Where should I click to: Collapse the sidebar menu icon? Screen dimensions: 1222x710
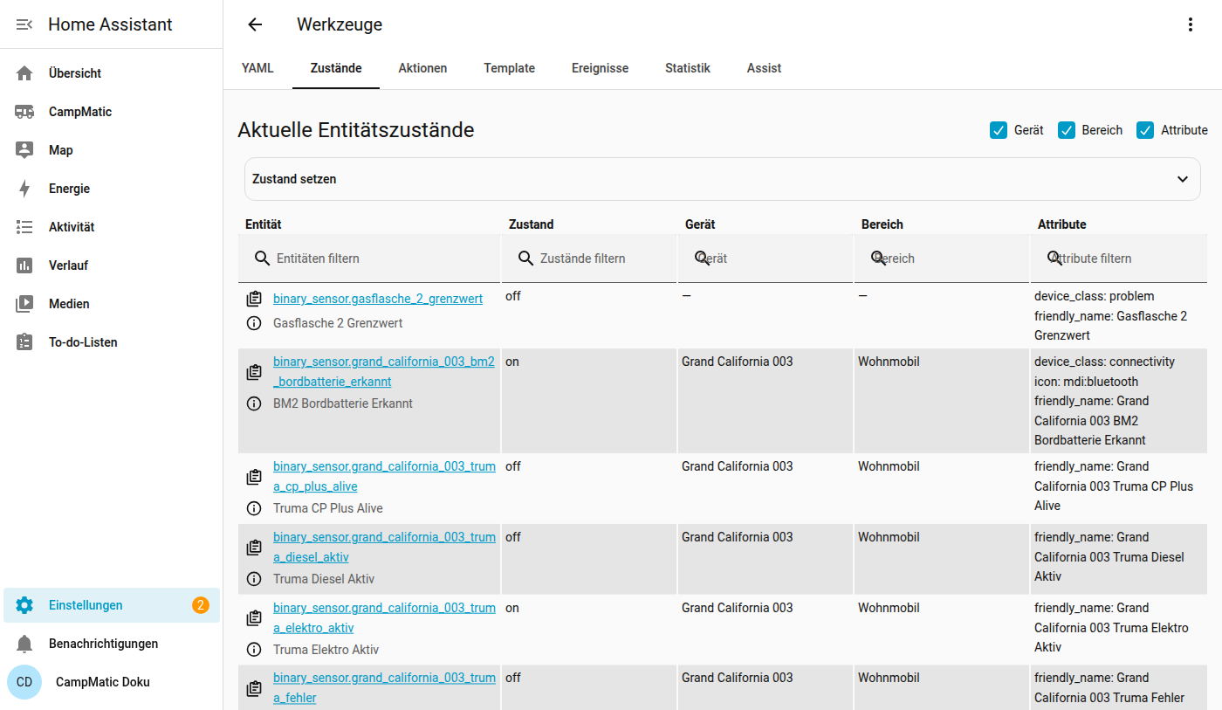pos(24,24)
